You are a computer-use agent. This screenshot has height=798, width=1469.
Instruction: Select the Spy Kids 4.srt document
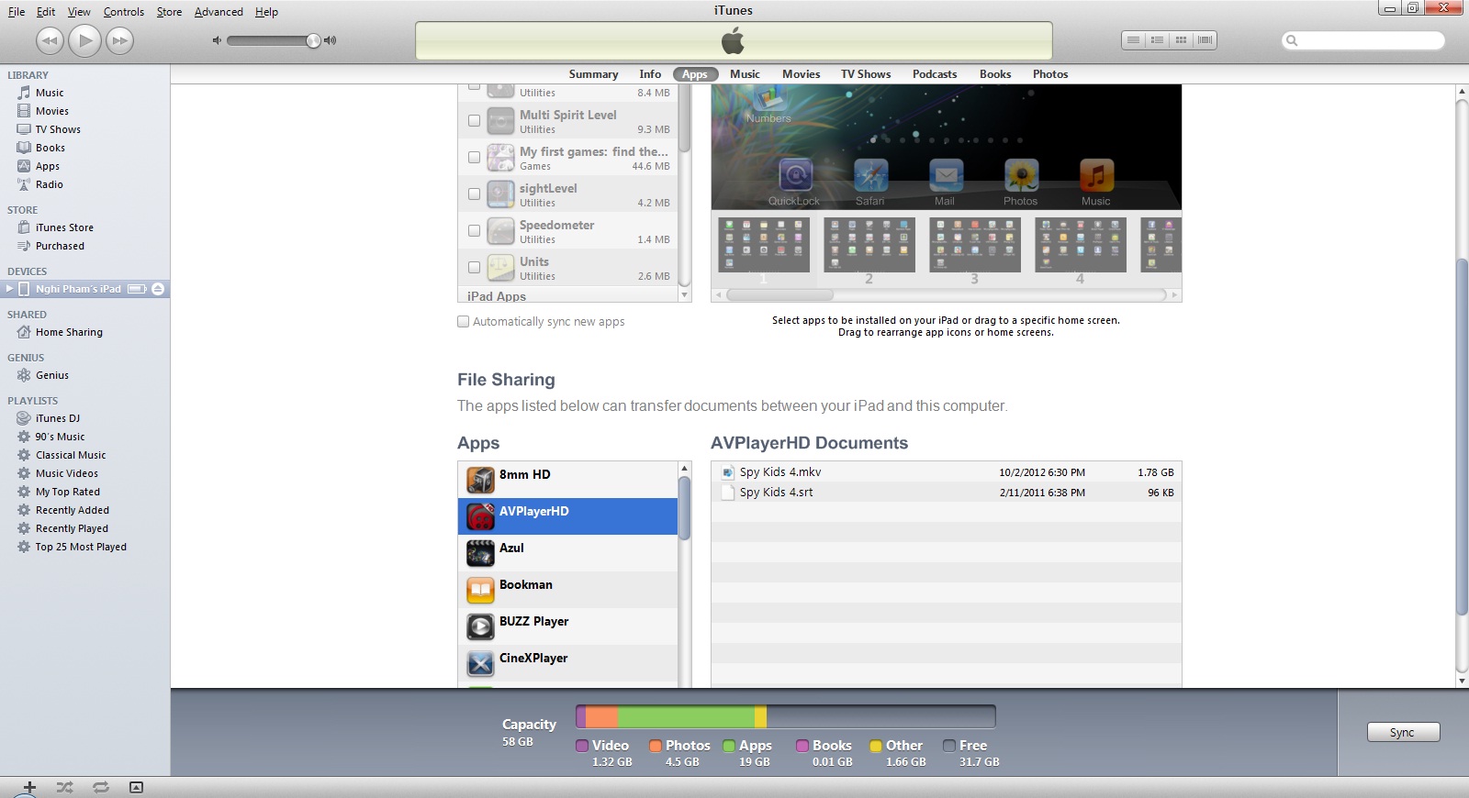click(x=946, y=493)
